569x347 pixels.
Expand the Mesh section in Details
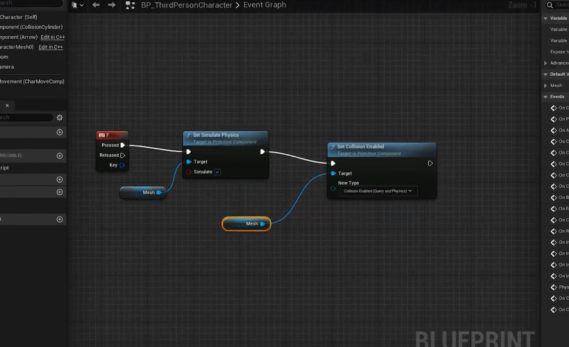(x=545, y=85)
